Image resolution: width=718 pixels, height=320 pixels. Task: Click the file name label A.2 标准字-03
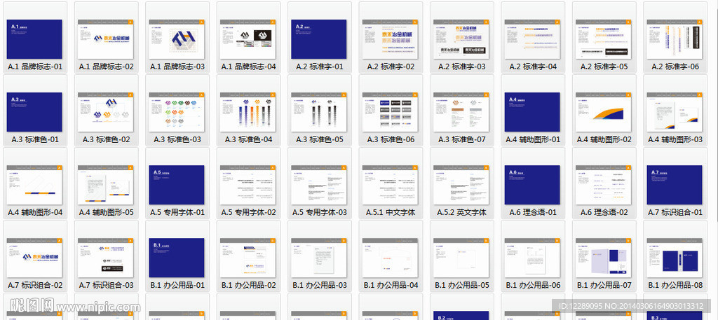461,67
